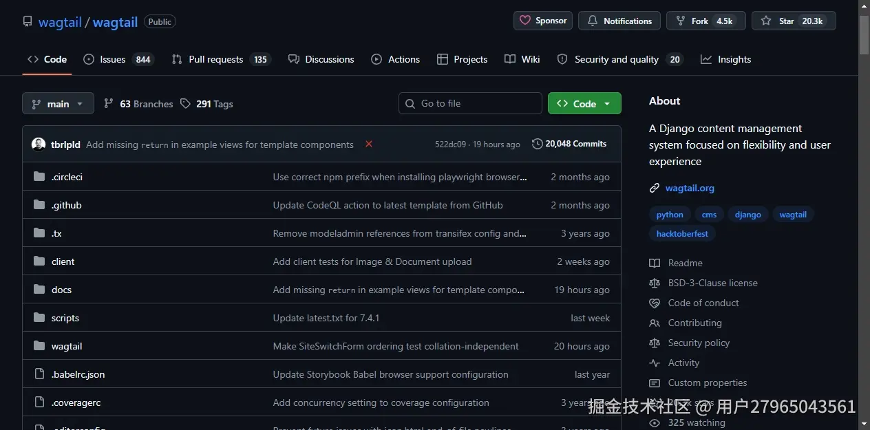Open commit 'Add client tests for Image & Document upload'
This screenshot has height=430, width=870.
(372, 261)
